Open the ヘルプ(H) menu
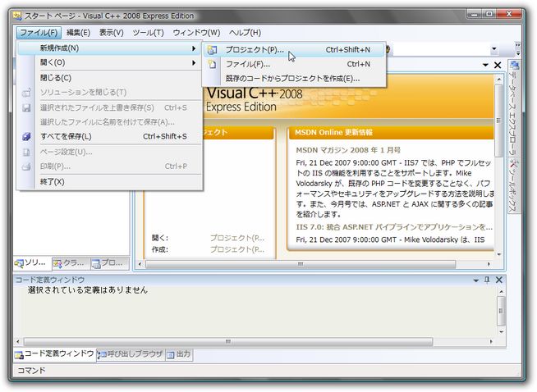Image resolution: width=537 pixels, height=392 pixels. click(x=245, y=33)
